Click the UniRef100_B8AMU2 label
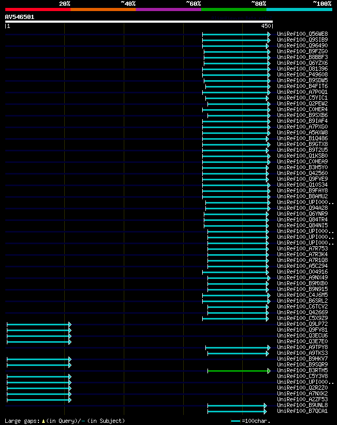This screenshot has width=337, height=425. (302, 196)
